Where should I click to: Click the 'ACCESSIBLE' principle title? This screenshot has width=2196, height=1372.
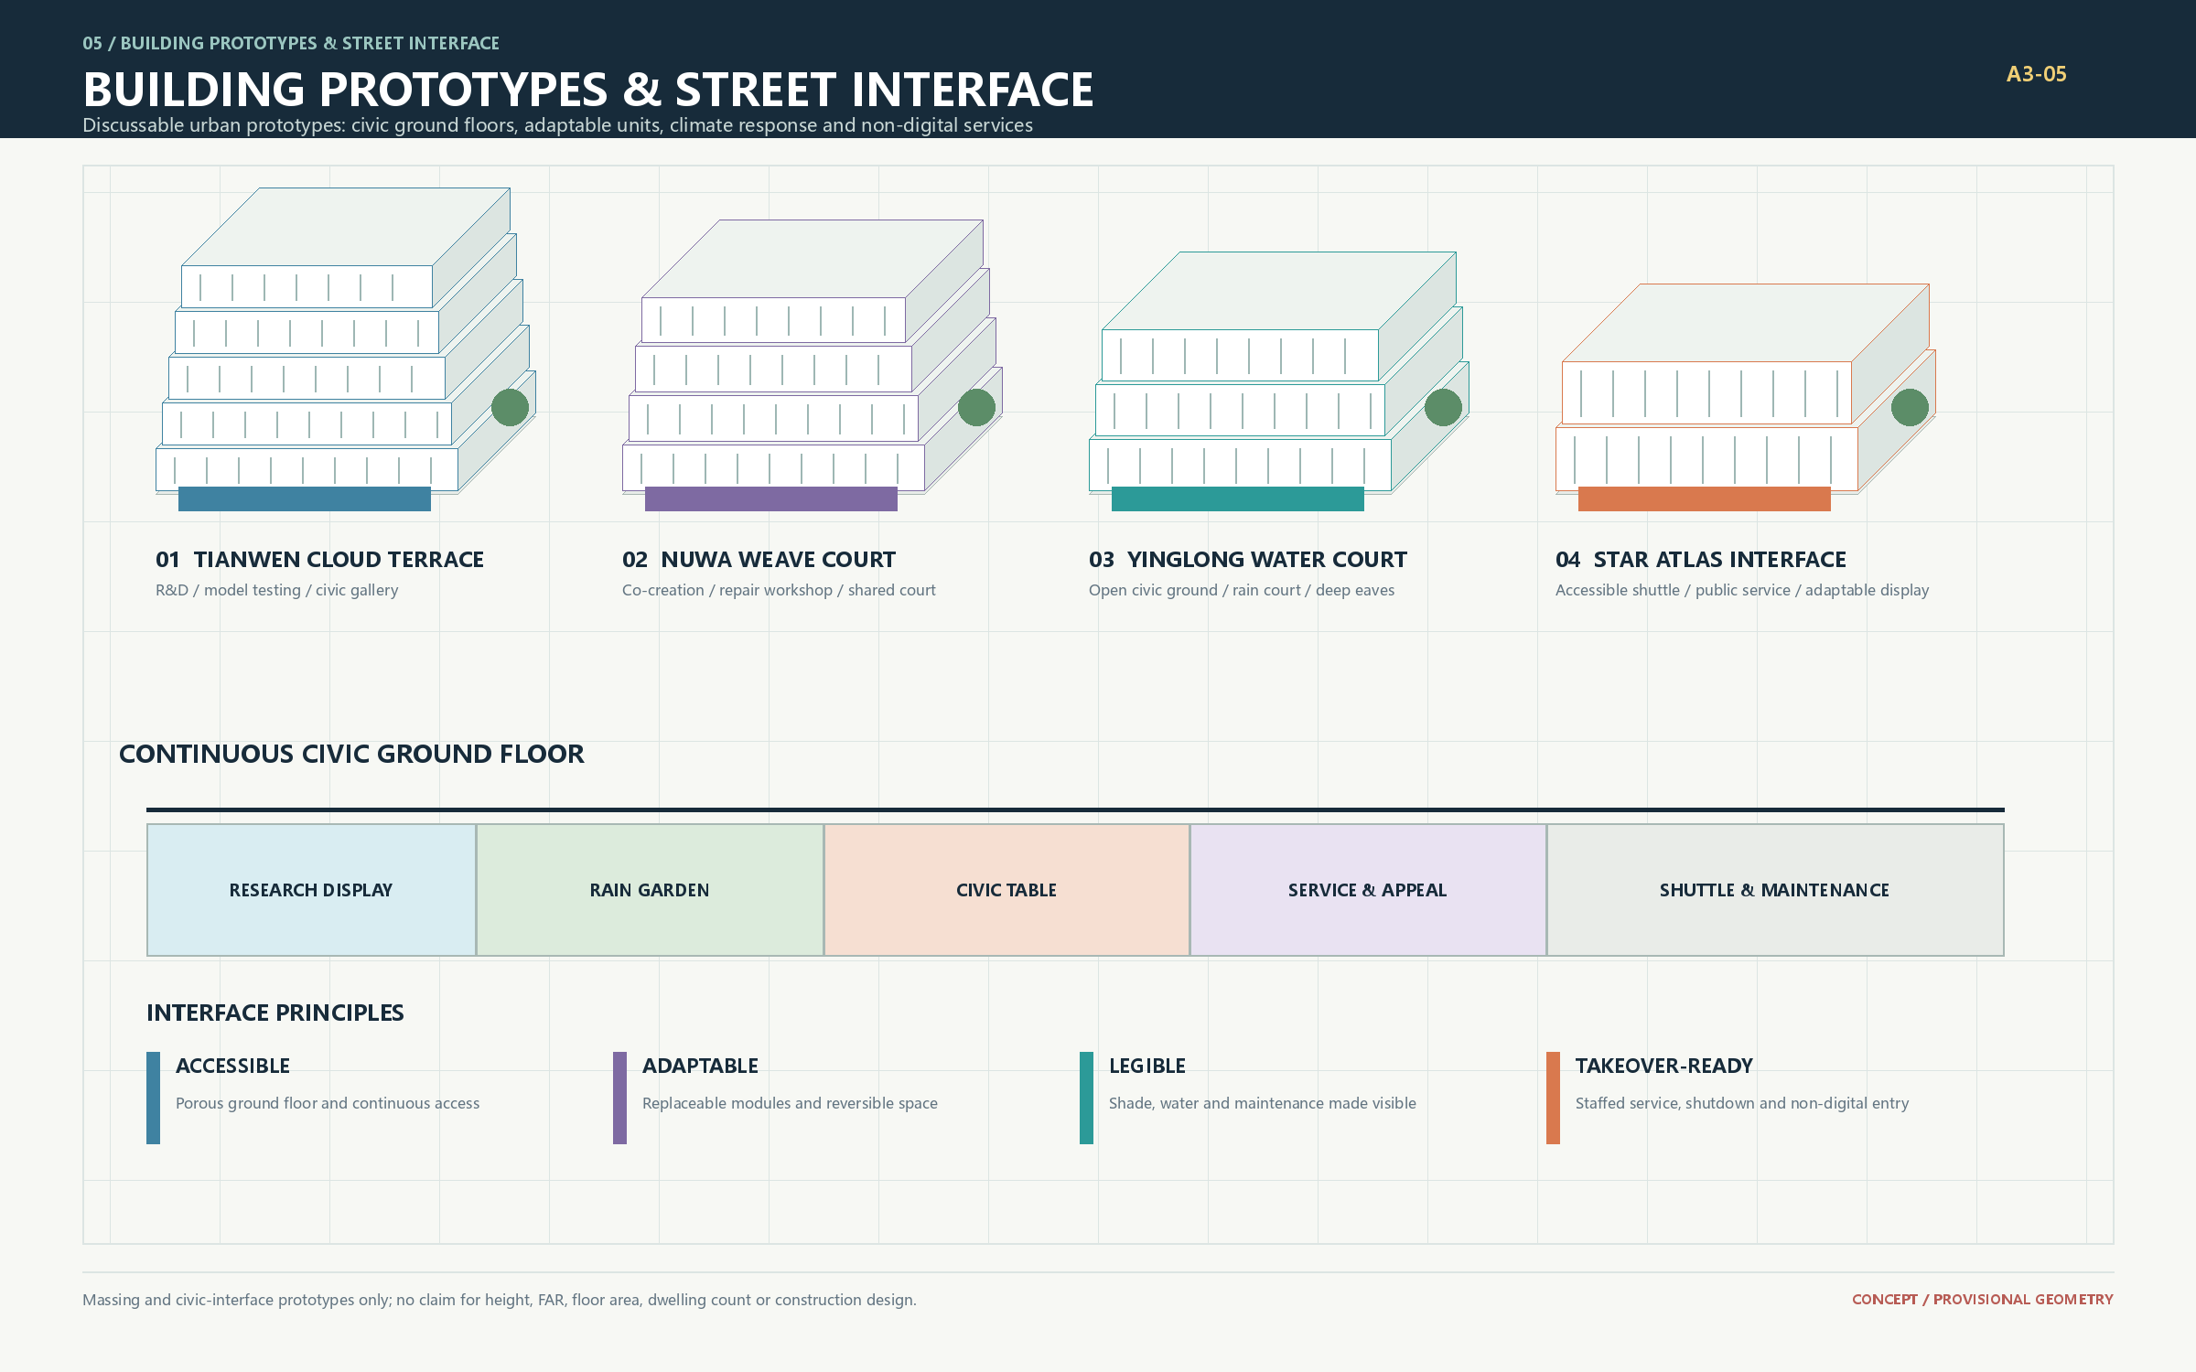pyautogui.click(x=232, y=1066)
